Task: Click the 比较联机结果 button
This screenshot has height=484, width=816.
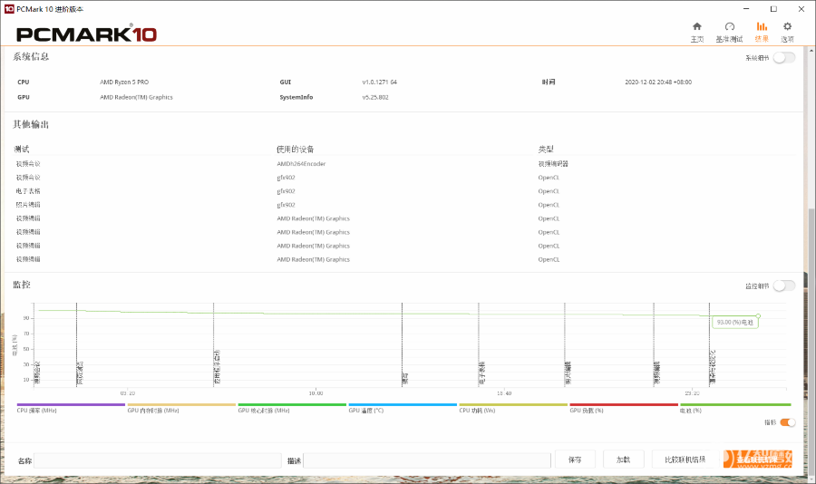Action: pyautogui.click(x=685, y=460)
